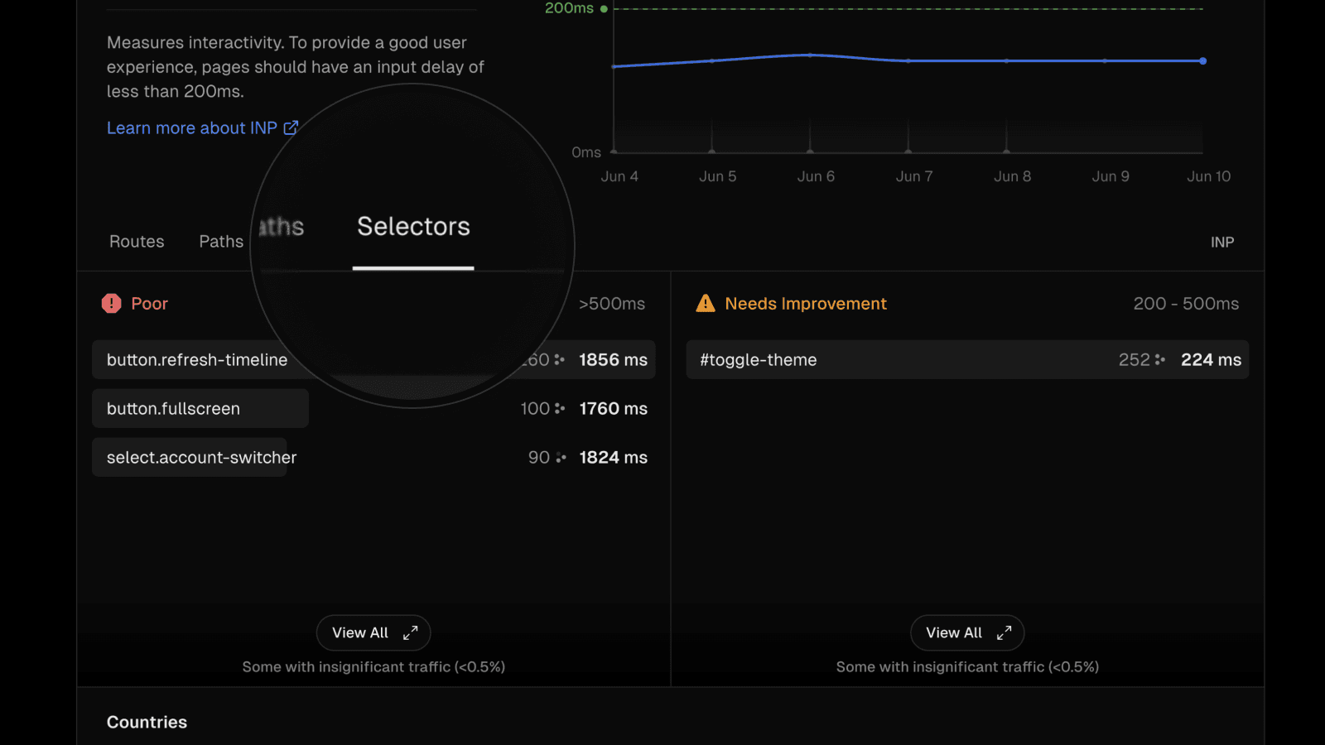Click the red Poor alert icon

point(111,304)
